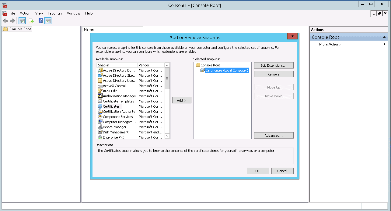Image resolution: width=391 pixels, height=211 pixels.
Task: Select Console Root in Selected snap-ins tree
Action: pos(210,65)
